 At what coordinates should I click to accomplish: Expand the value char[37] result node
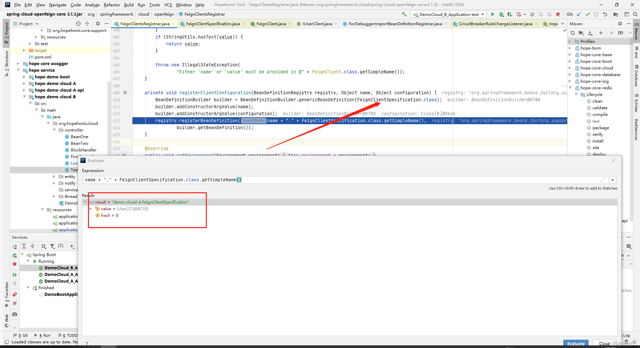91,209
